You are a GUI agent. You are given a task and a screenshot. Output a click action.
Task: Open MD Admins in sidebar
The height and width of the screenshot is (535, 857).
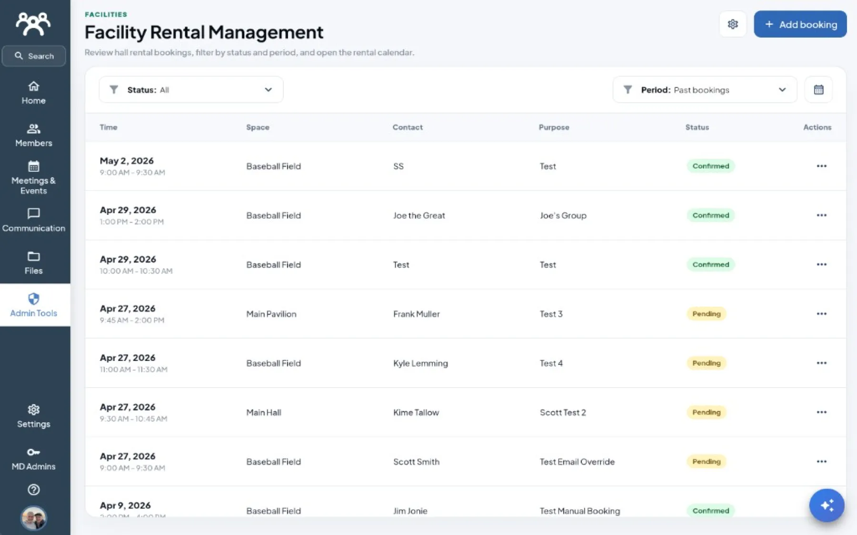33,459
